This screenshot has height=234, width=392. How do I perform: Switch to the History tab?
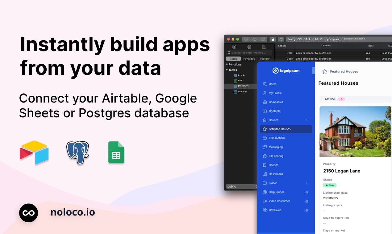[x=265, y=59]
